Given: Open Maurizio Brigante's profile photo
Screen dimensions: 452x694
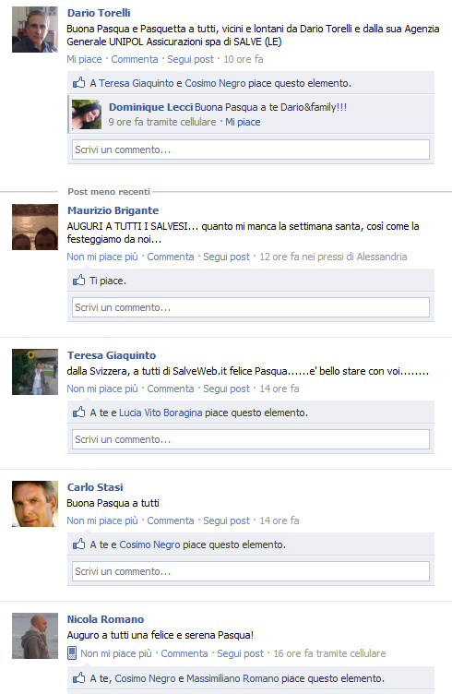Looking at the screenshot, I should click(35, 227).
